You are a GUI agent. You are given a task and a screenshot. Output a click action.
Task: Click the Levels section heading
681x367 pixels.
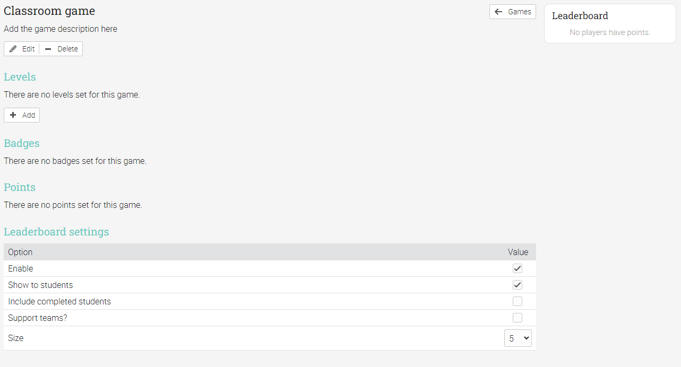click(20, 77)
